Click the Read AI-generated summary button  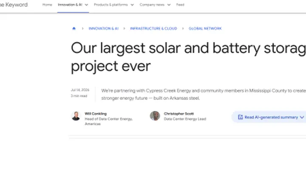pos(269,117)
